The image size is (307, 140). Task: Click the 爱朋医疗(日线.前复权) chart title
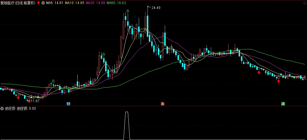tap(18, 3)
